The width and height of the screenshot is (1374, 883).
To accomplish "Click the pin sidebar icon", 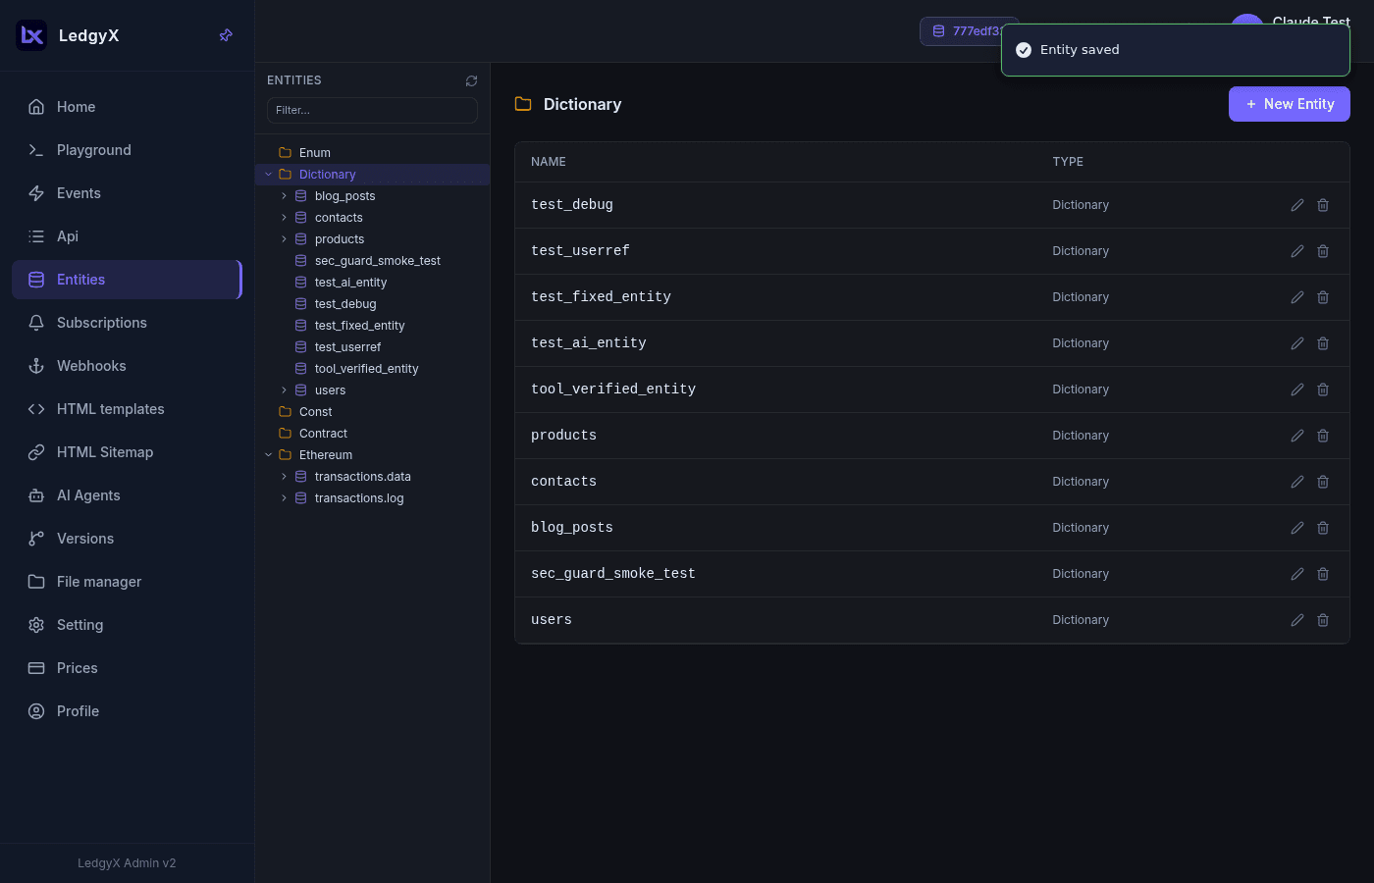I will [226, 35].
